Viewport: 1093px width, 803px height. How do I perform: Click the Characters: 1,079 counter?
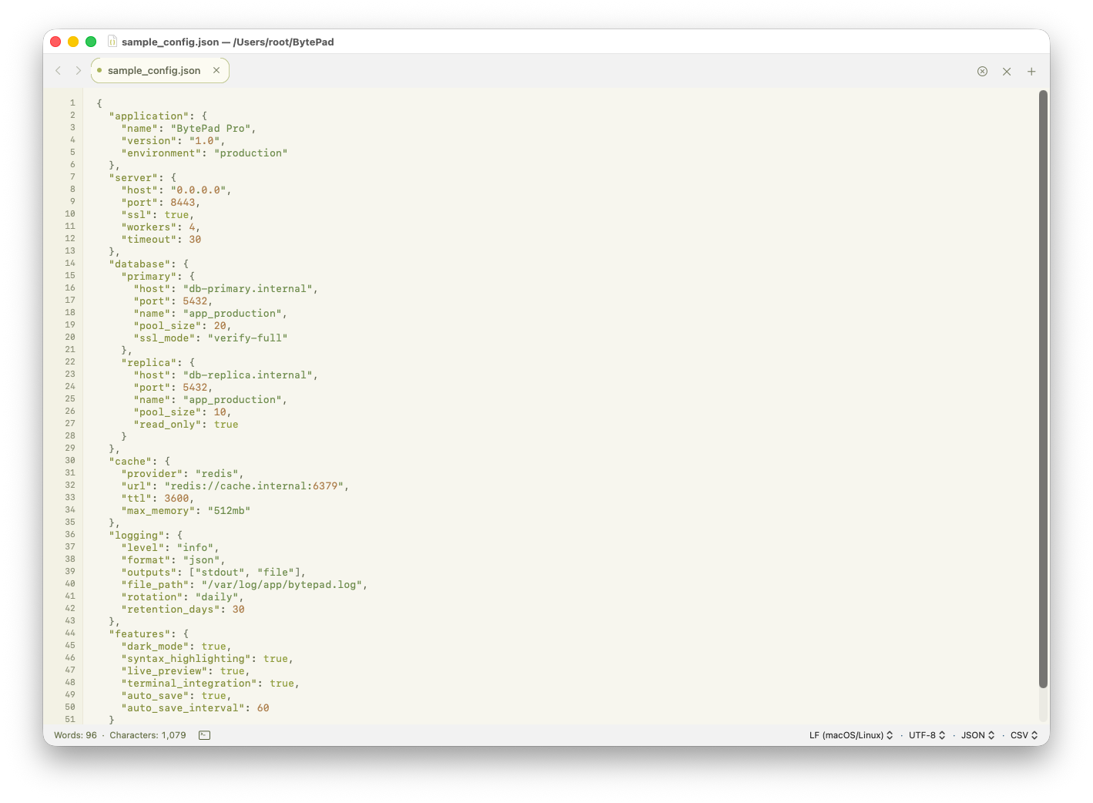(x=147, y=734)
